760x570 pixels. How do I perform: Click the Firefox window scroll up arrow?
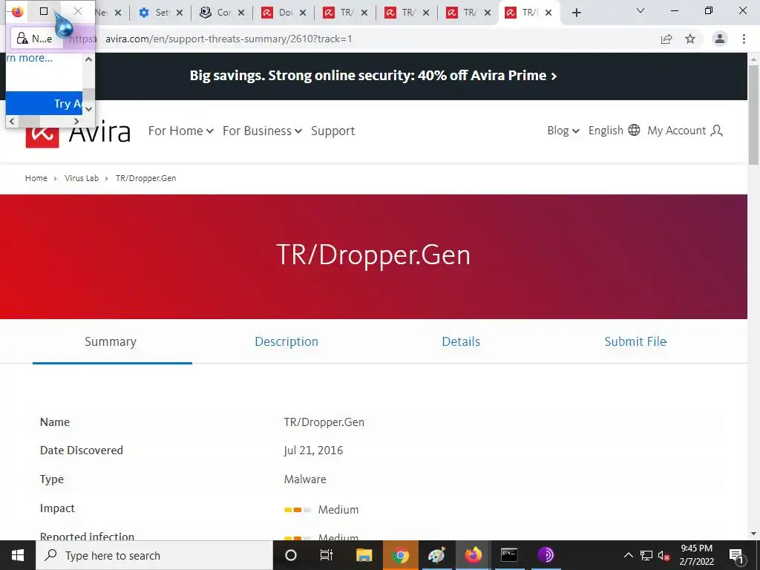coord(88,59)
